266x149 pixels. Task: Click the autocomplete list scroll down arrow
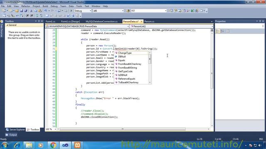150,82
